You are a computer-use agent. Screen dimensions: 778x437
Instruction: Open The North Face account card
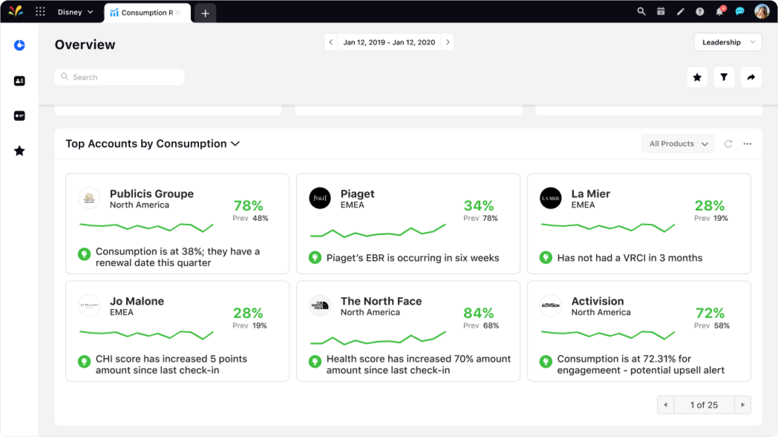pos(408,331)
